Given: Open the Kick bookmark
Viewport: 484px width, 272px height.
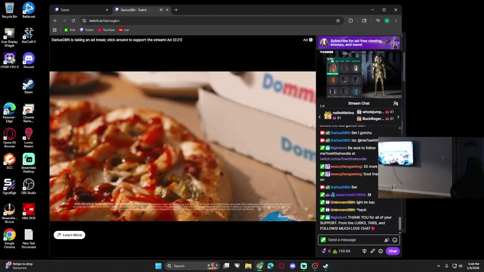Looking at the screenshot, I should (x=70, y=30).
